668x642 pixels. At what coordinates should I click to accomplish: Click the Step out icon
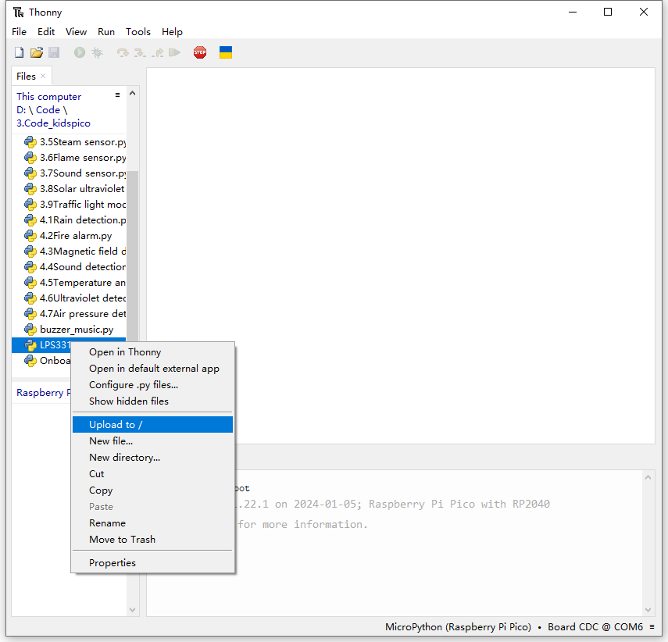tap(157, 53)
